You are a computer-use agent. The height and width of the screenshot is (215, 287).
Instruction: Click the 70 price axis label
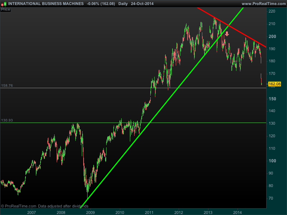[x=271, y=198]
